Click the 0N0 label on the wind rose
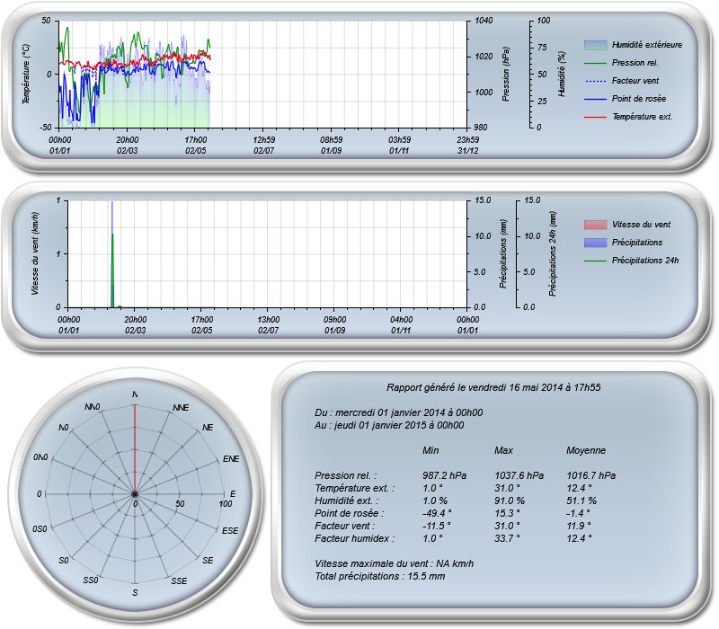This screenshot has width=719, height=629. pyautogui.click(x=40, y=457)
